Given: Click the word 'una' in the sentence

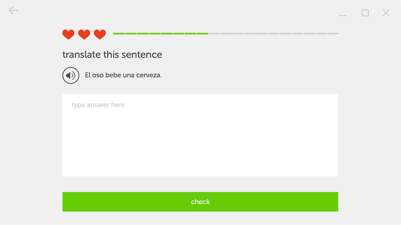Looking at the screenshot, I should click(x=129, y=75).
